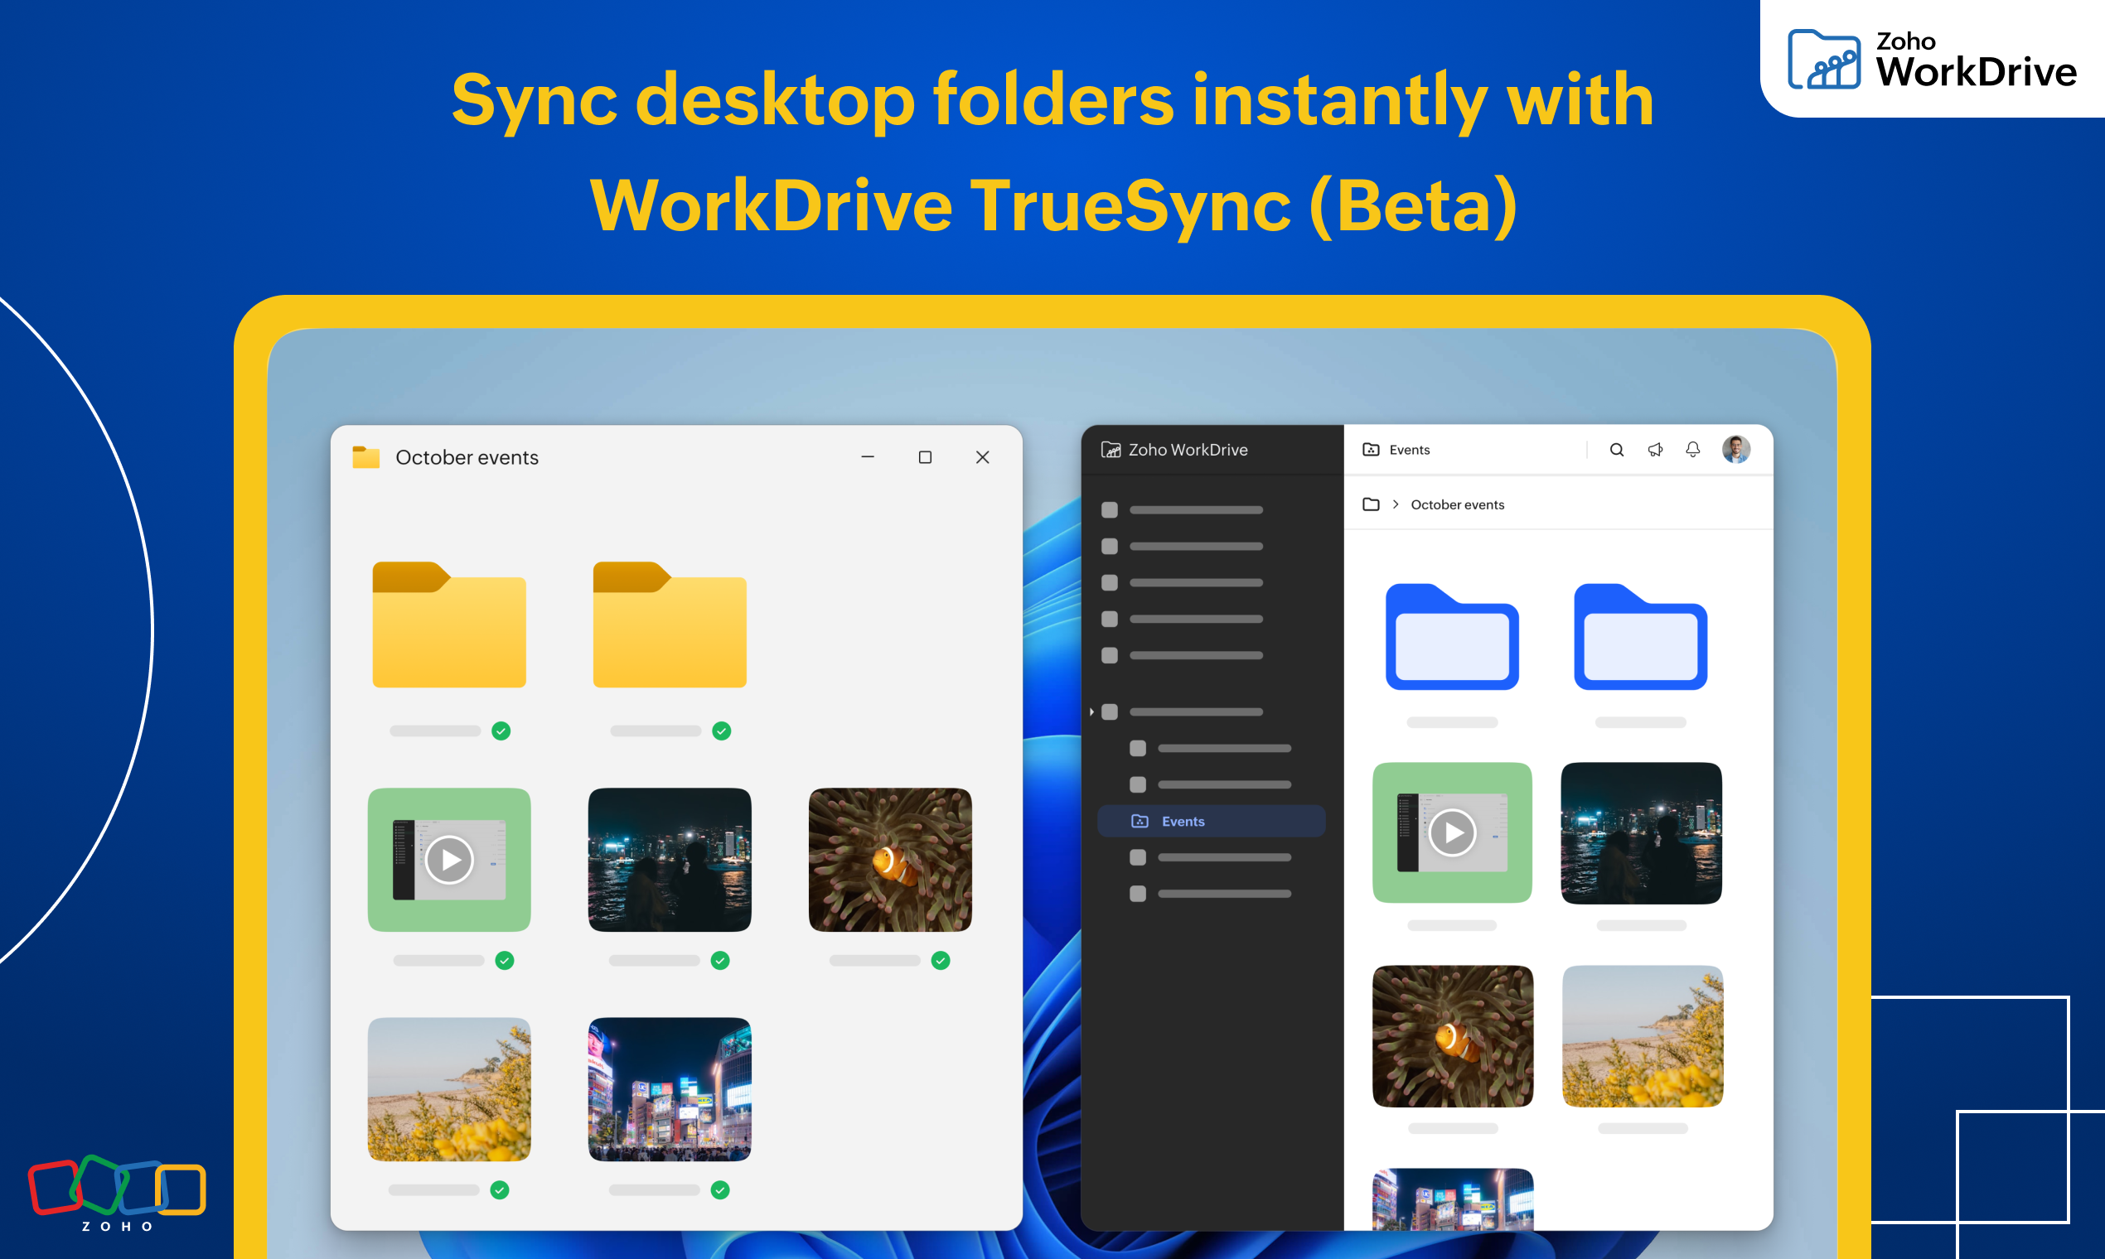
Task: Maximize the October events window
Action: click(x=925, y=457)
